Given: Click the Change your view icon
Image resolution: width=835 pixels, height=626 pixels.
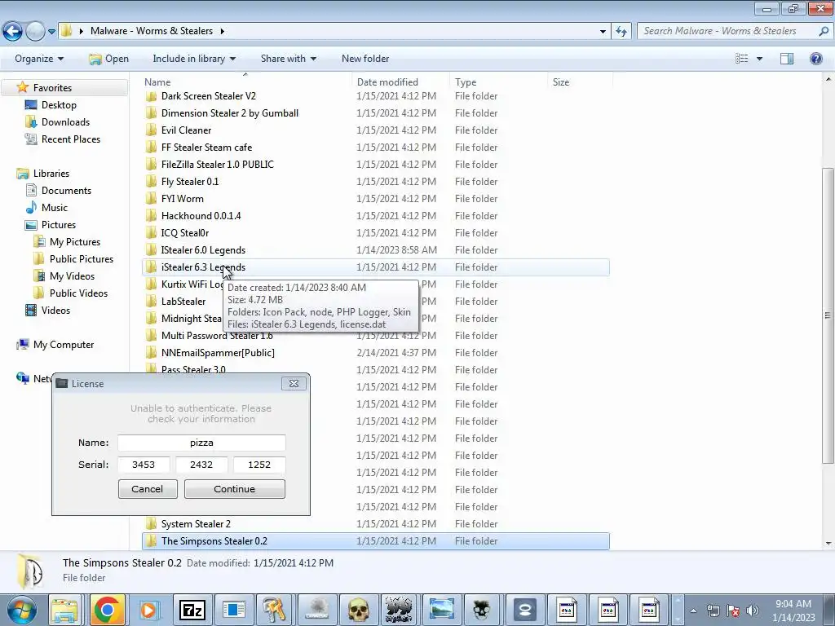Looking at the screenshot, I should click(741, 59).
